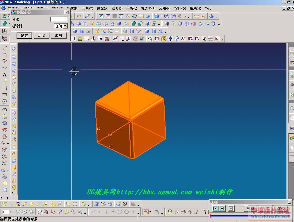
Task: Open the layer number dropdown at bottom-left
Action: click(x=11, y=212)
